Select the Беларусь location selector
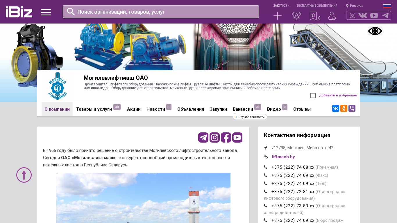This screenshot has height=223, width=397. 355,6
